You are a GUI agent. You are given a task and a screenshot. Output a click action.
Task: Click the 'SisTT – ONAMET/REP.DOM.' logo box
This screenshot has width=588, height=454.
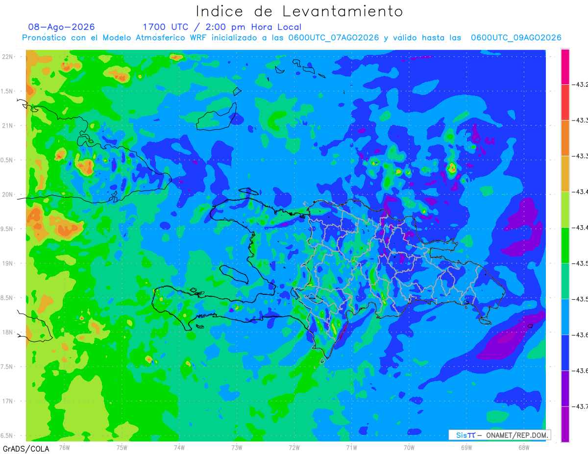pos(500,435)
